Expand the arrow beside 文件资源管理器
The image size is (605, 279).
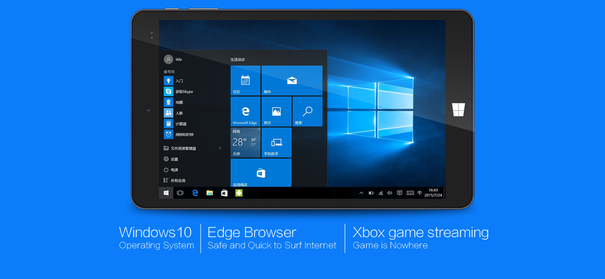pos(220,148)
